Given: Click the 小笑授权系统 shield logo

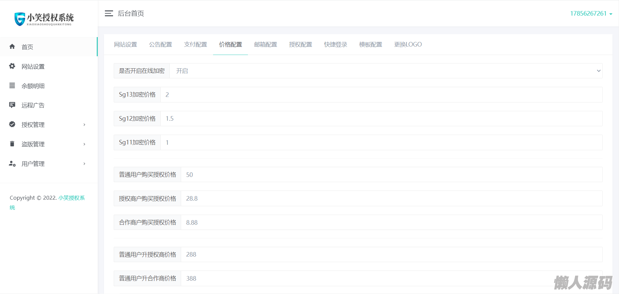Looking at the screenshot, I should (x=20, y=19).
